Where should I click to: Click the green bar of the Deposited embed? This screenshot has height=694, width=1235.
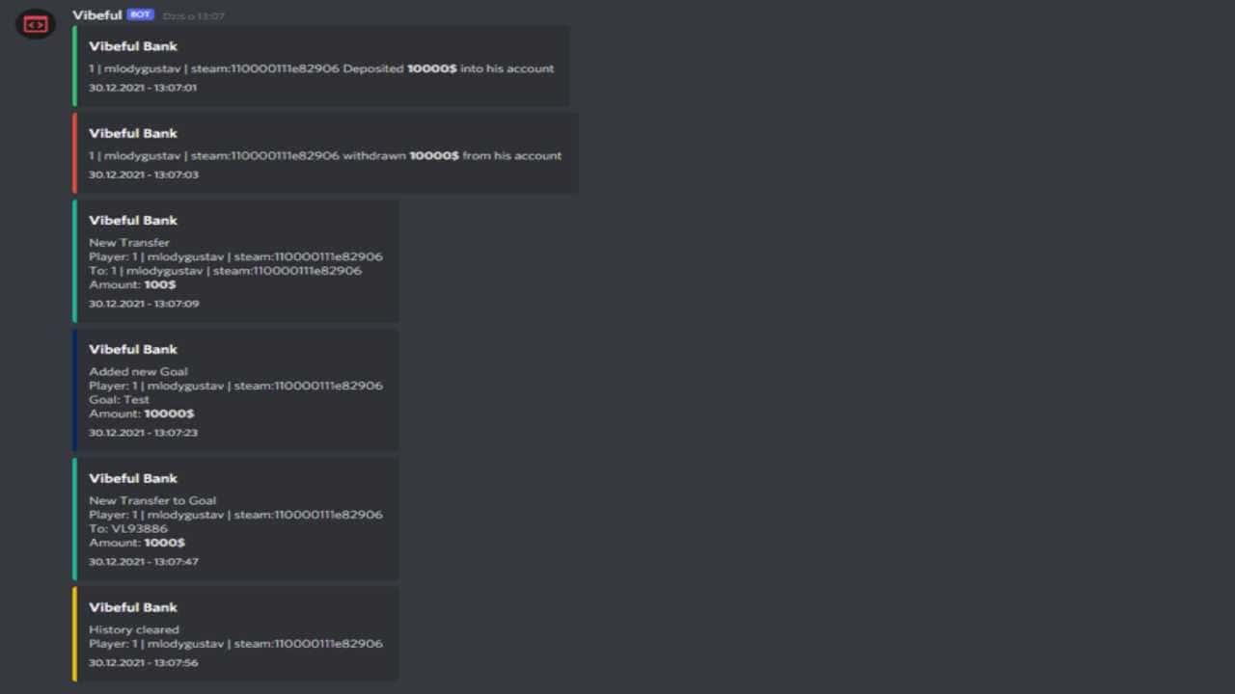click(x=74, y=67)
